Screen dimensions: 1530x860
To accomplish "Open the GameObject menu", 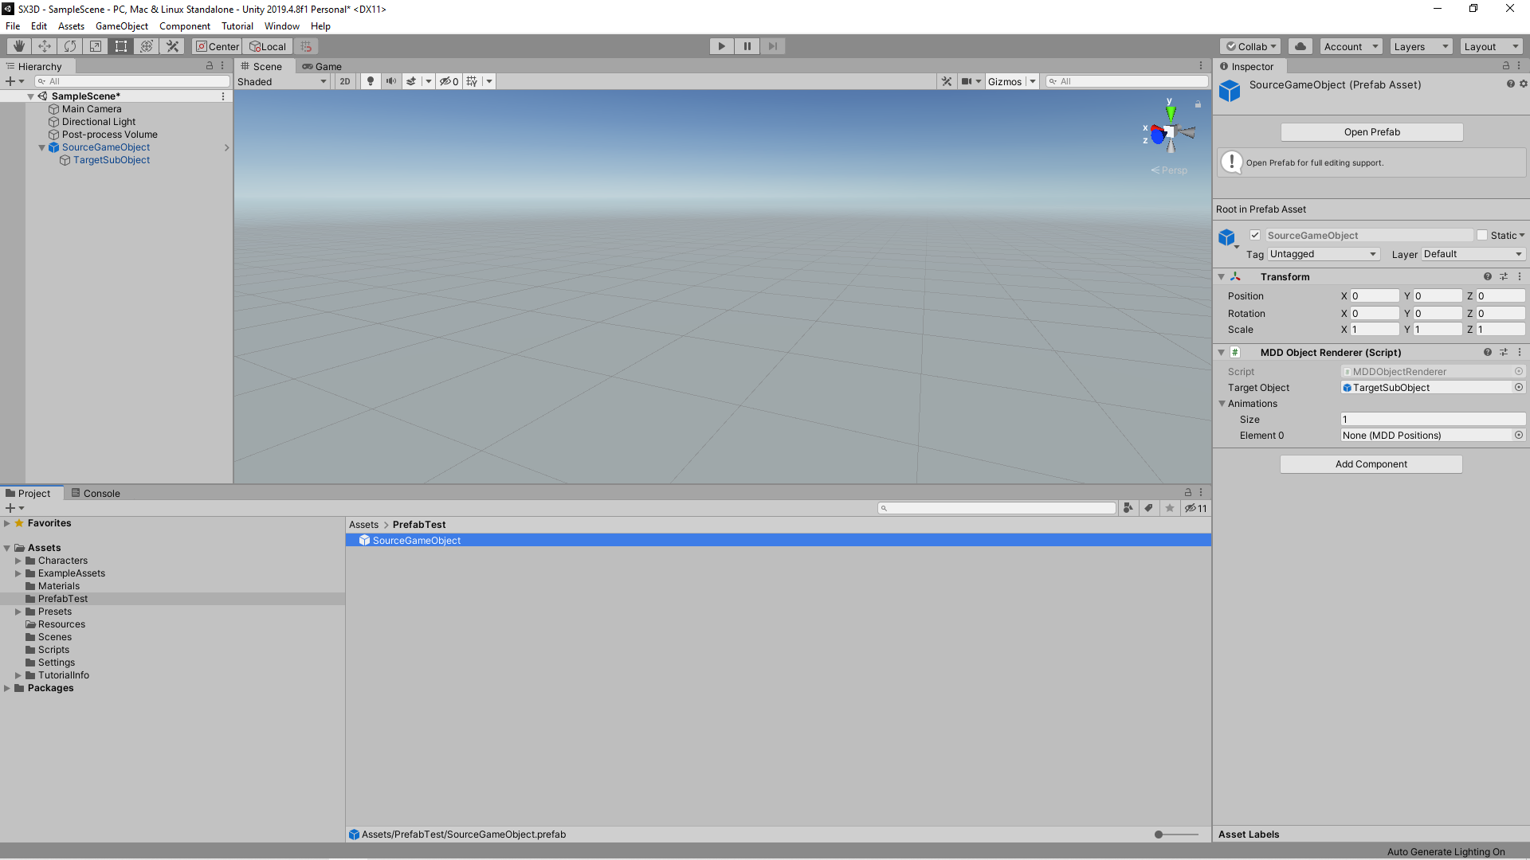I will click(121, 26).
